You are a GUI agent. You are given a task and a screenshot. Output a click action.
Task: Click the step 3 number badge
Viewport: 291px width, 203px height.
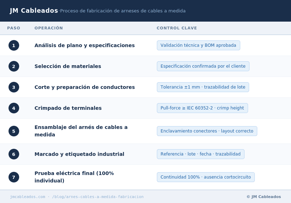point(14,87)
